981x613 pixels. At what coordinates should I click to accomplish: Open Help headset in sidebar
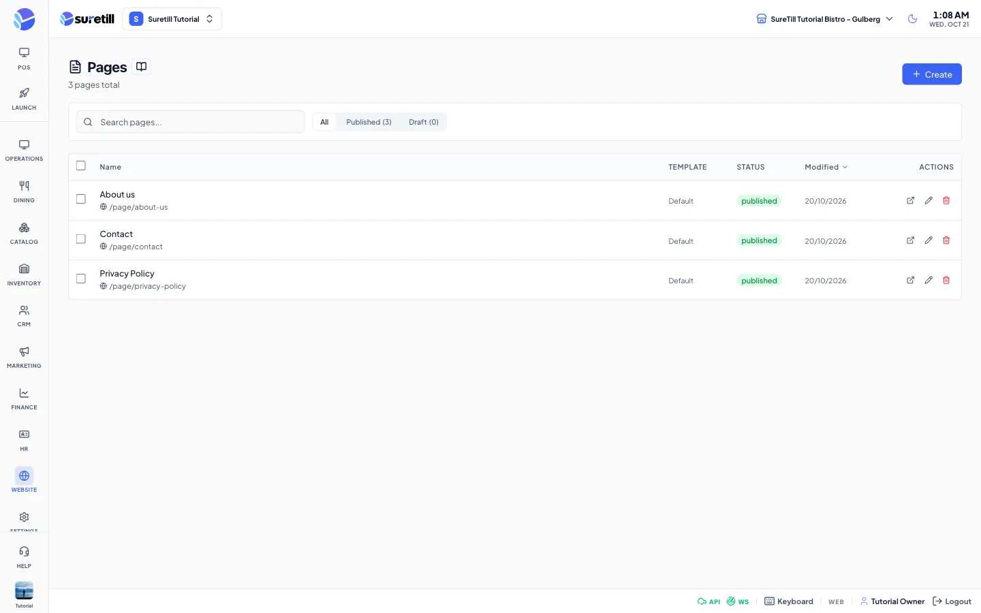24,557
